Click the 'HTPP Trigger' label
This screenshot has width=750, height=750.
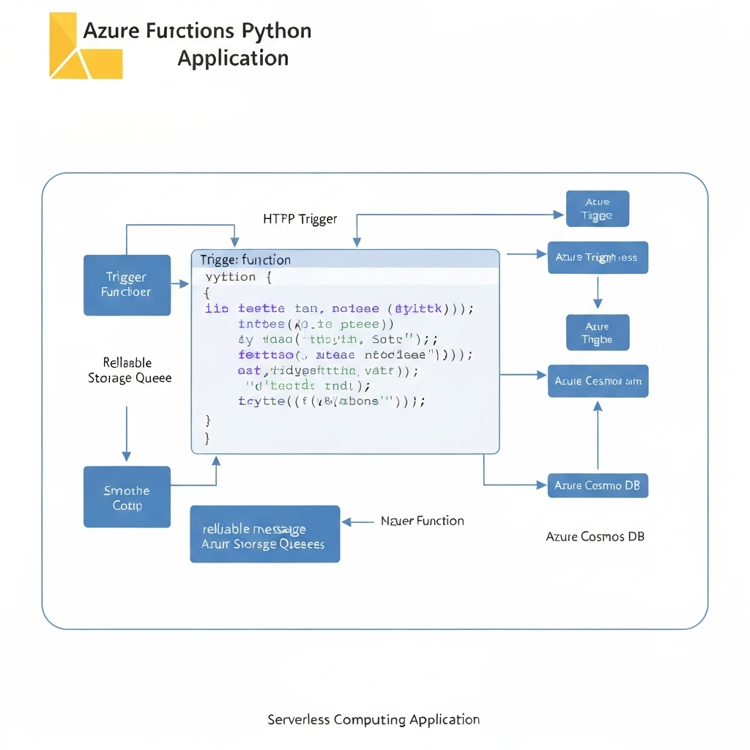tap(300, 219)
